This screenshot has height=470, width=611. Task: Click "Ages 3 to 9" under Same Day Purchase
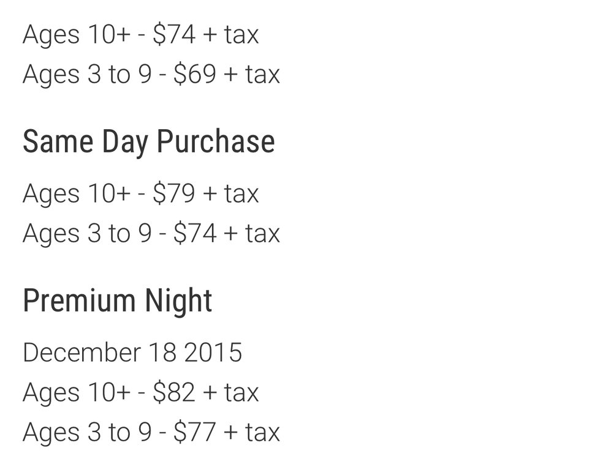(87, 234)
